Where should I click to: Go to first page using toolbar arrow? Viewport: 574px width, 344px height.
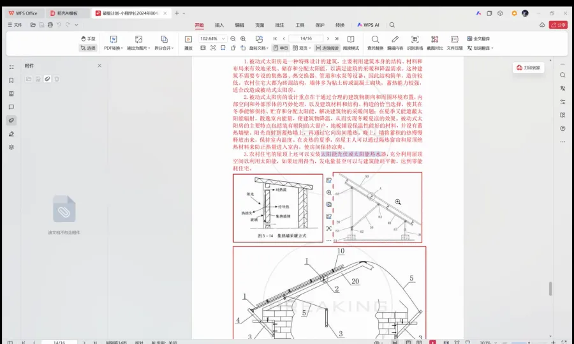[275, 38]
